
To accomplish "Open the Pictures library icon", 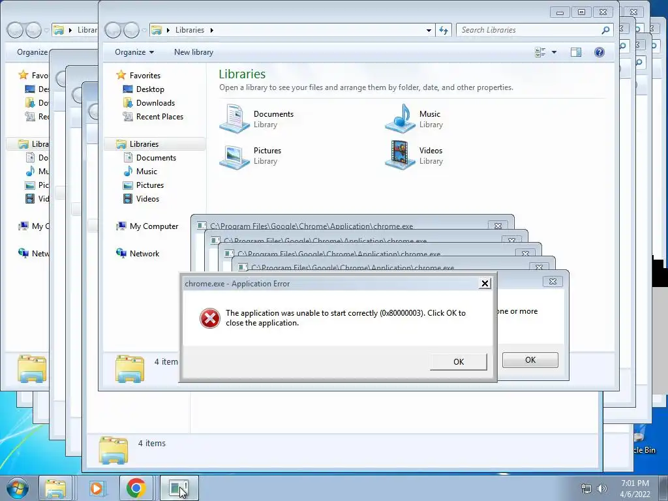I will (x=234, y=155).
